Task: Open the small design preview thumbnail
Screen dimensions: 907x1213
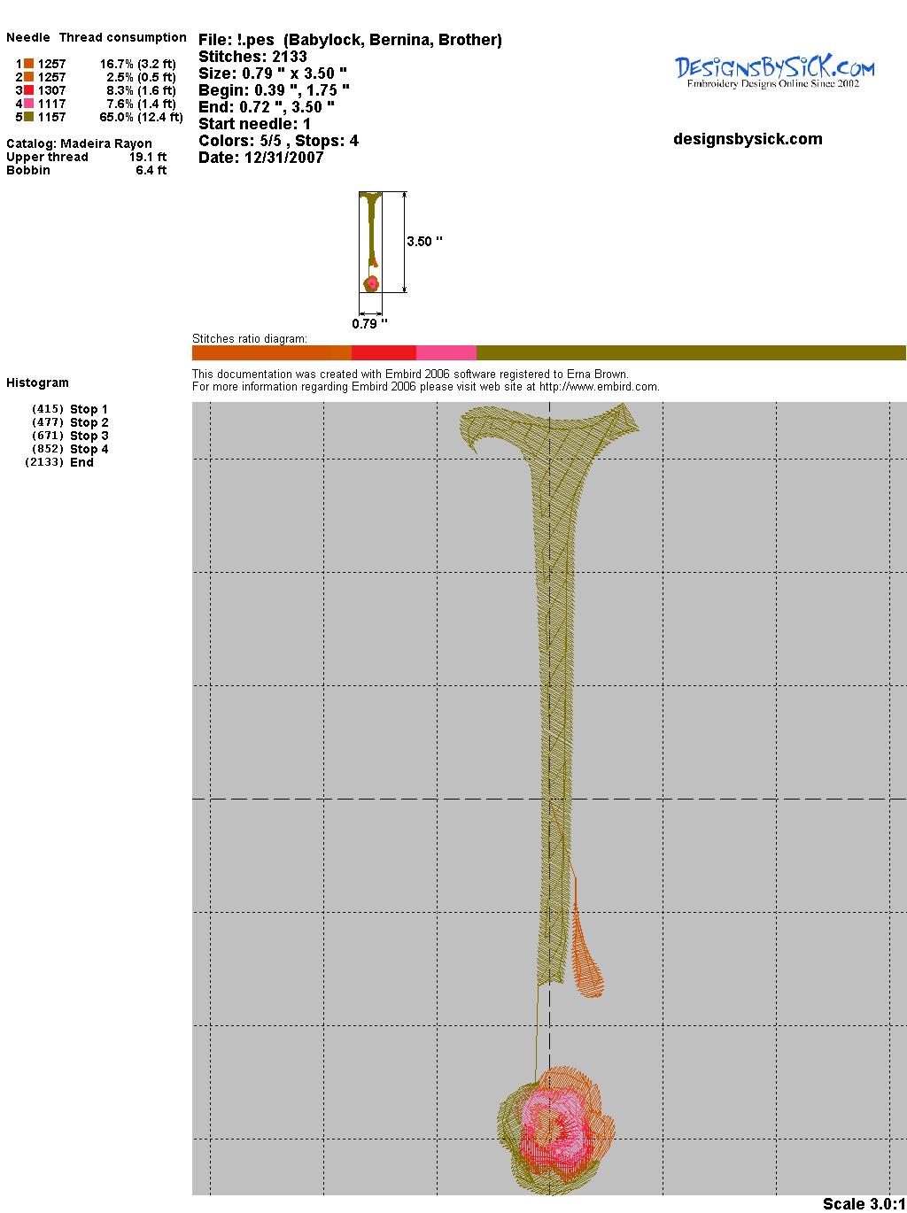Action: tap(370, 242)
